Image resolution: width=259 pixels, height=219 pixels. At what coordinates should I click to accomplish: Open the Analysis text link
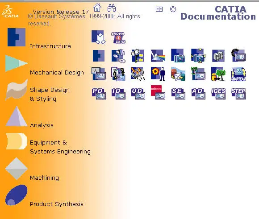[x=42, y=125]
